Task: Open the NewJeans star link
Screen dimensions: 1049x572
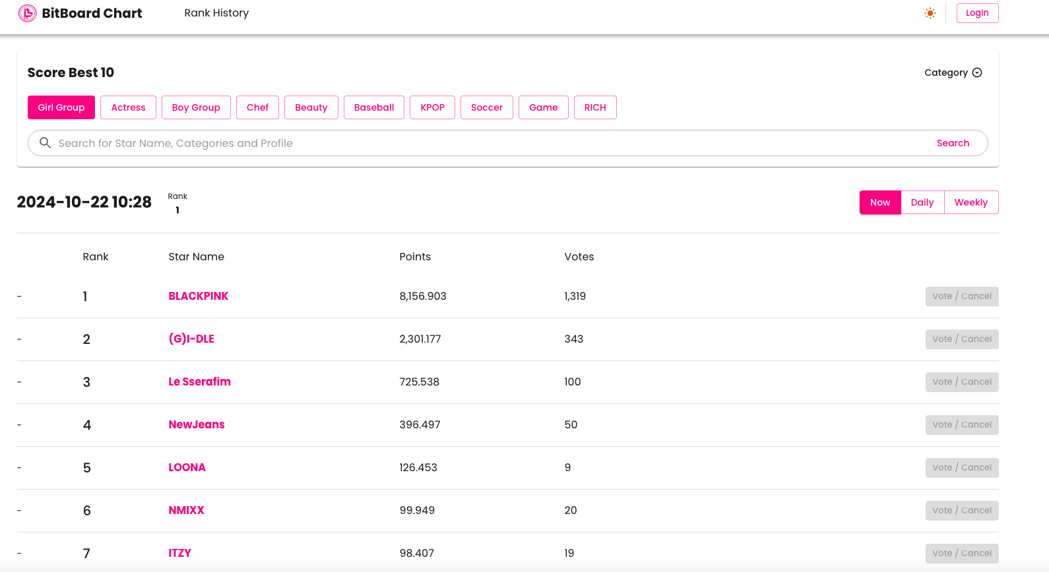Action: 197,424
